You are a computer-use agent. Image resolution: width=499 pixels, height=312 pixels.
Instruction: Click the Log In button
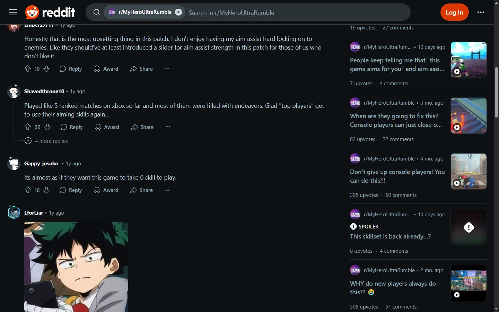tap(454, 12)
